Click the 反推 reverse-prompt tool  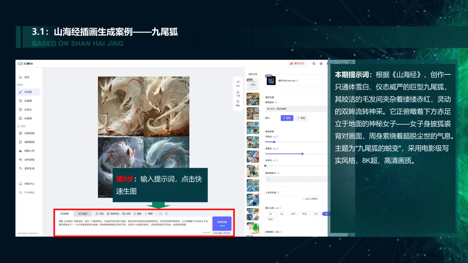tap(126, 214)
